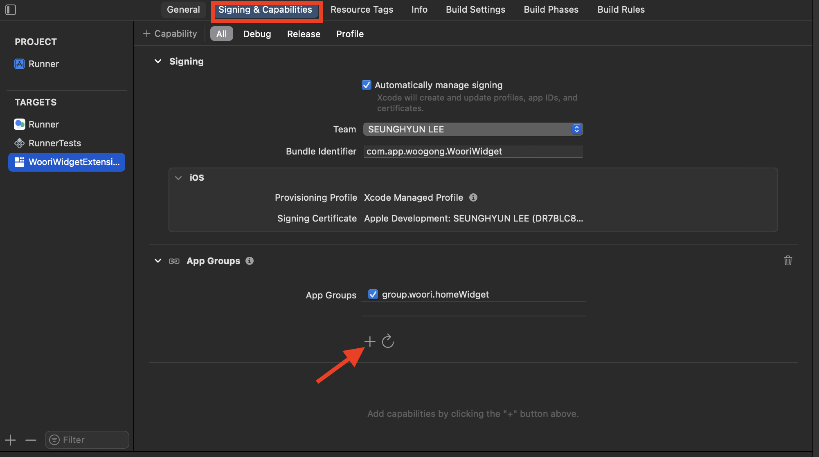The image size is (819, 457).
Task: Uncheck Automatically manage signing
Action: (367, 85)
